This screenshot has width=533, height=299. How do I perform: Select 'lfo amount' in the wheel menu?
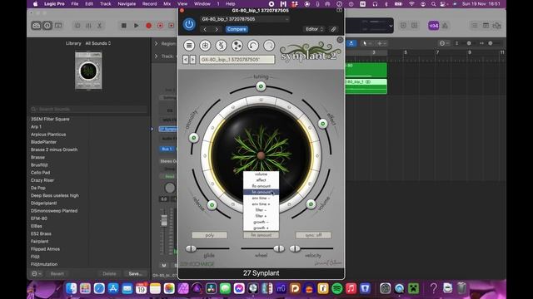coord(261,186)
